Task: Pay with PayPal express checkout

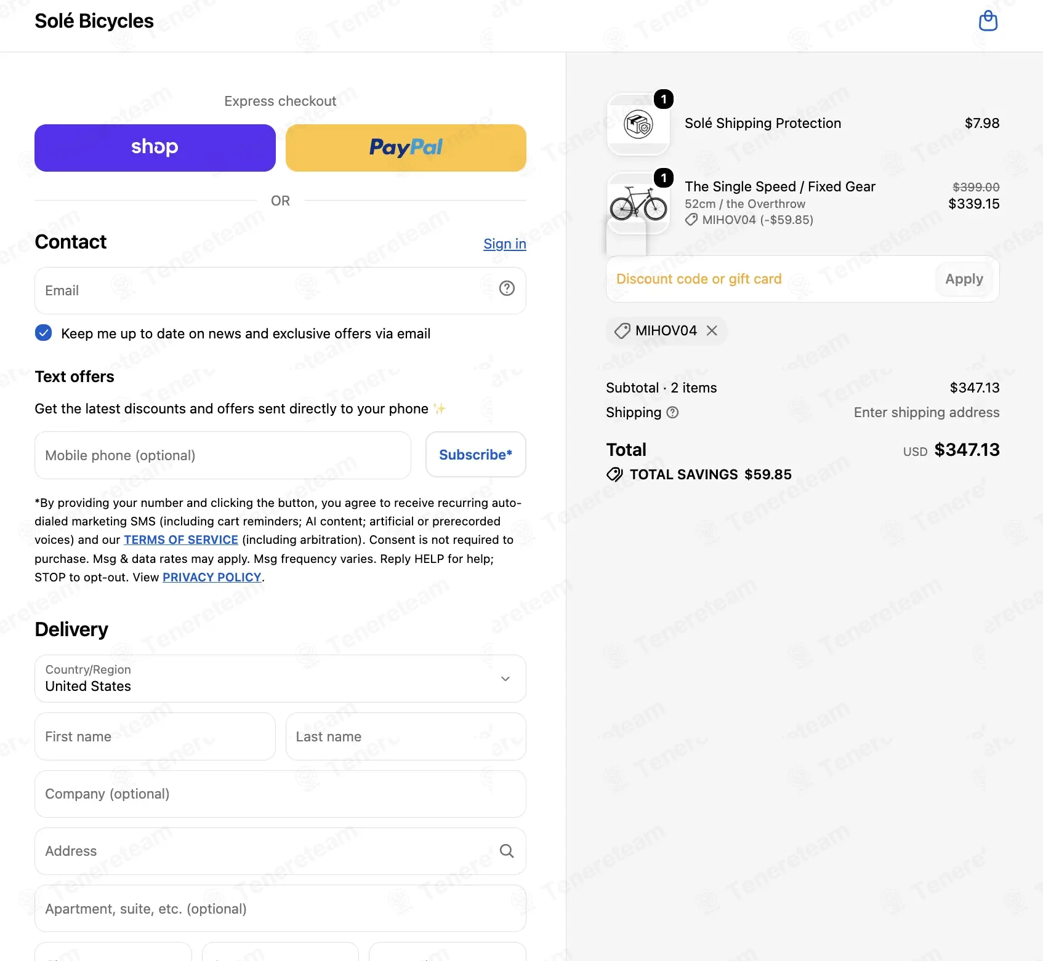Action: pos(406,148)
